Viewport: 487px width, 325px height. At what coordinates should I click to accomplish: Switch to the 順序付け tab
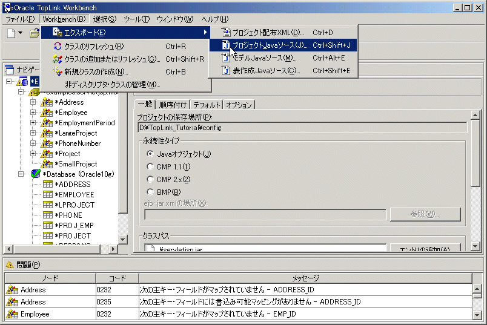click(173, 105)
